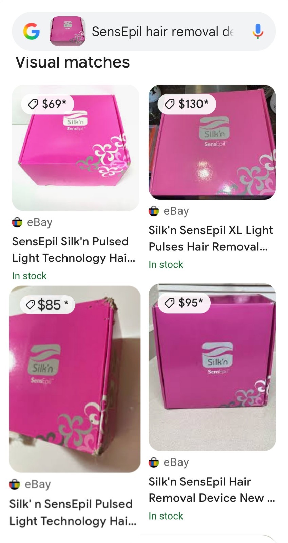
Task: Tap the Google logo icon
Action: (31, 32)
